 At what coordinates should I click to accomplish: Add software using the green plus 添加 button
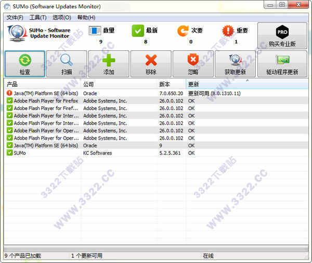click(109, 64)
